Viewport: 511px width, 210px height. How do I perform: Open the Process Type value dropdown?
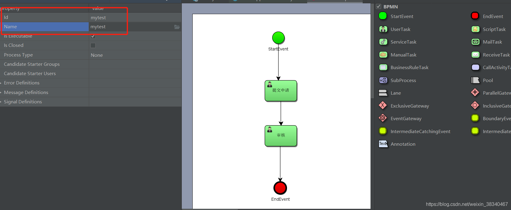(x=135, y=55)
